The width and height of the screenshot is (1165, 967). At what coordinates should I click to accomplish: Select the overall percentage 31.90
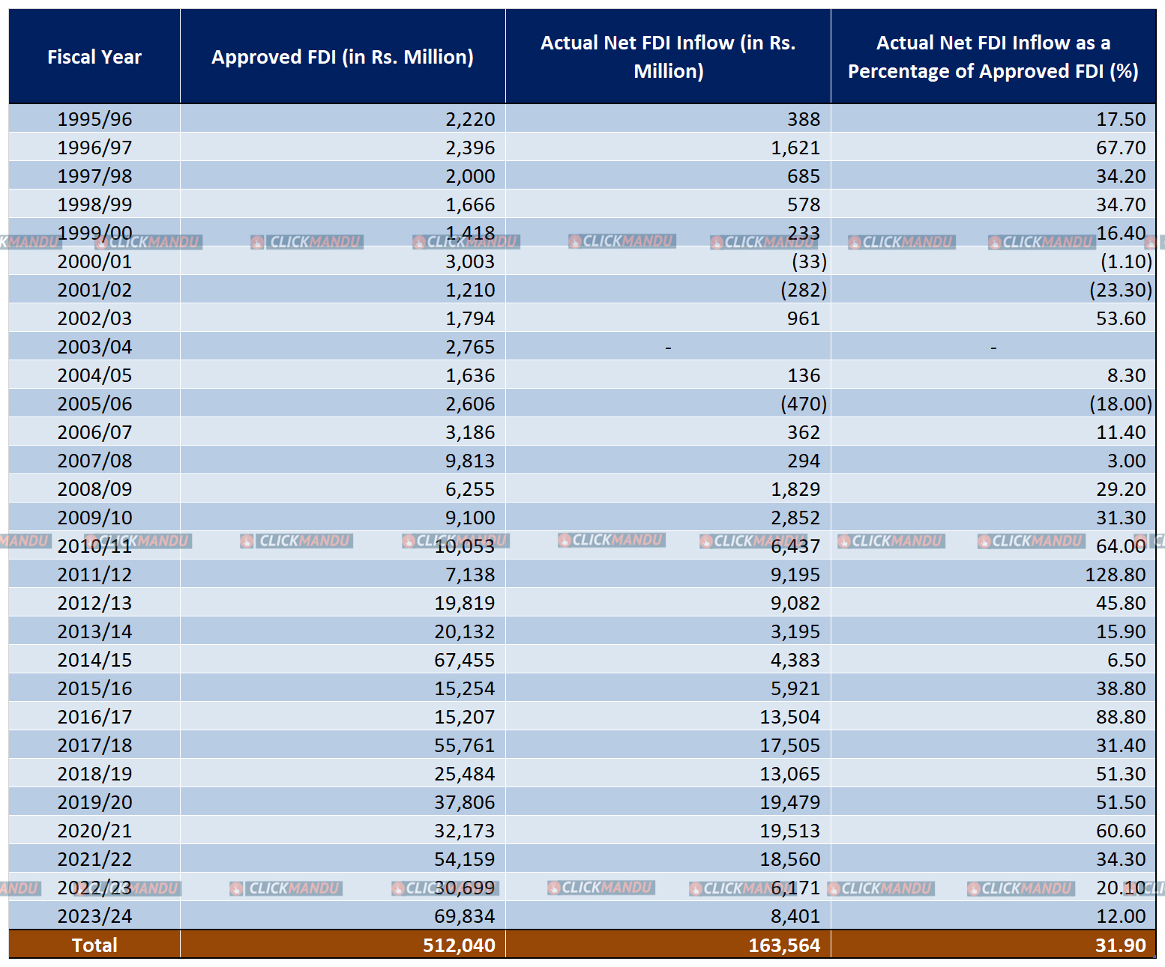[x=1120, y=945]
